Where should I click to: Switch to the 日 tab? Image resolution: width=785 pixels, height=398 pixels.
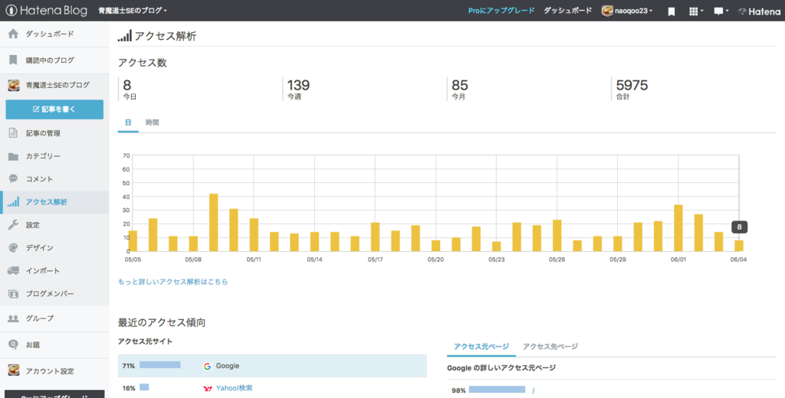point(128,122)
